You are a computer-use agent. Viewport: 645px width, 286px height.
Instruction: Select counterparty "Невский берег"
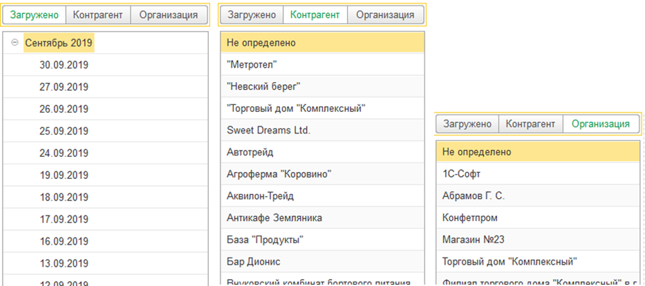(x=322, y=86)
